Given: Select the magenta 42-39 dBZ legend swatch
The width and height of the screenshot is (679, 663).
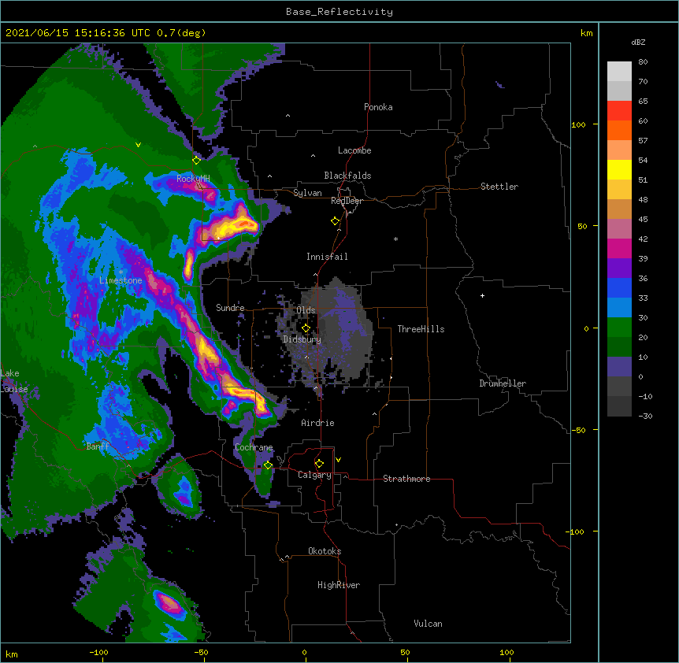Looking at the screenshot, I should pos(619,248).
